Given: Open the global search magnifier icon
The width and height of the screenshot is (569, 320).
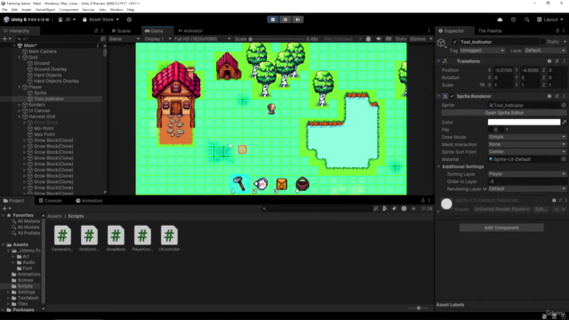Looking at the screenshot, I should tap(527, 20).
